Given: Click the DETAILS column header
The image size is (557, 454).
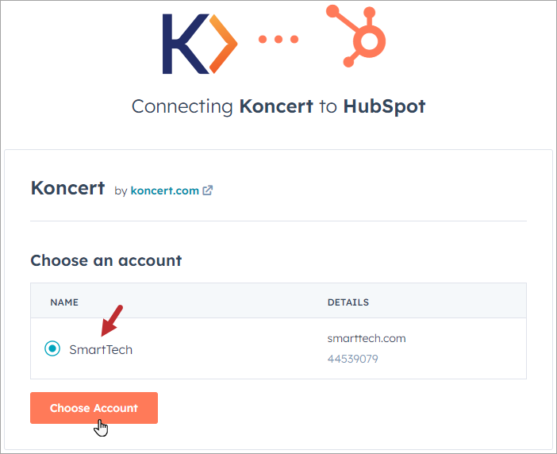Looking at the screenshot, I should click(348, 302).
